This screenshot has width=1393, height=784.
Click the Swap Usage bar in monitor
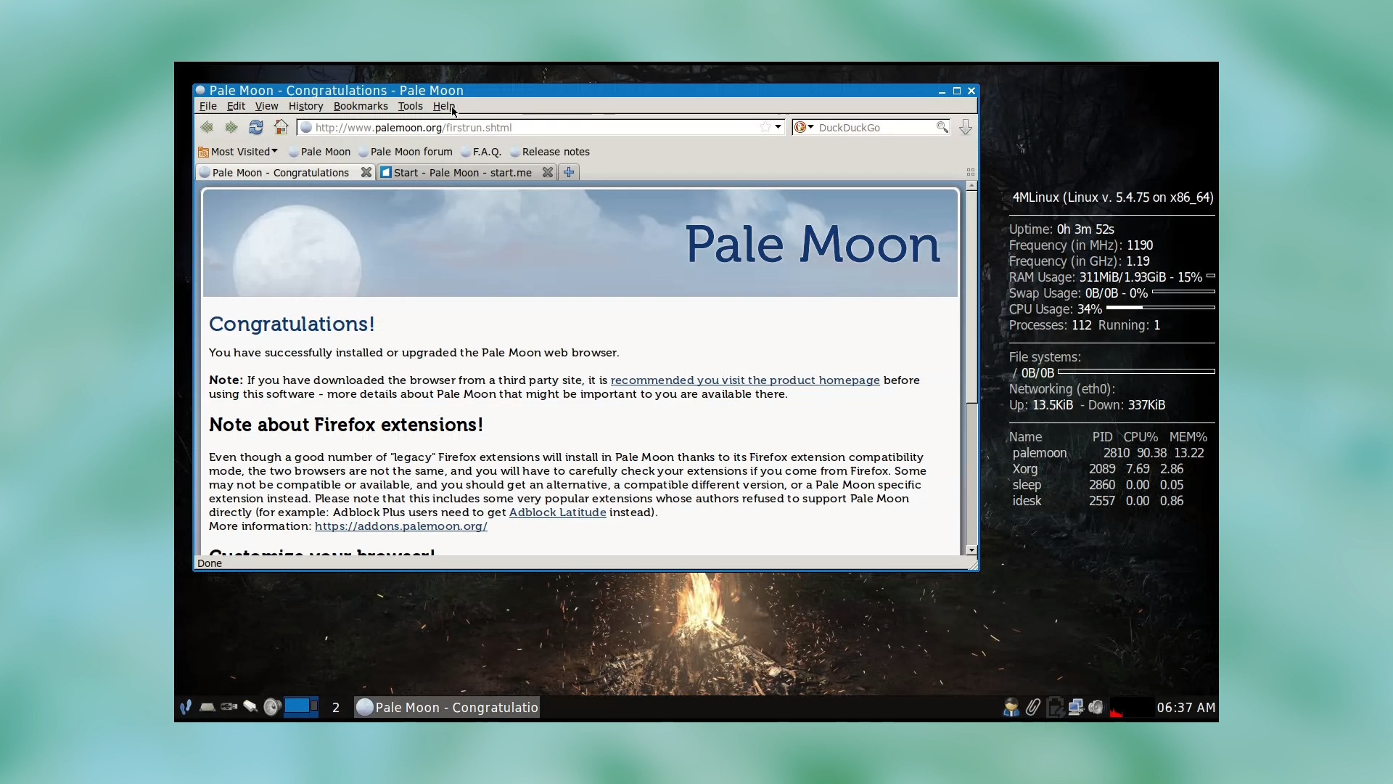click(1183, 292)
